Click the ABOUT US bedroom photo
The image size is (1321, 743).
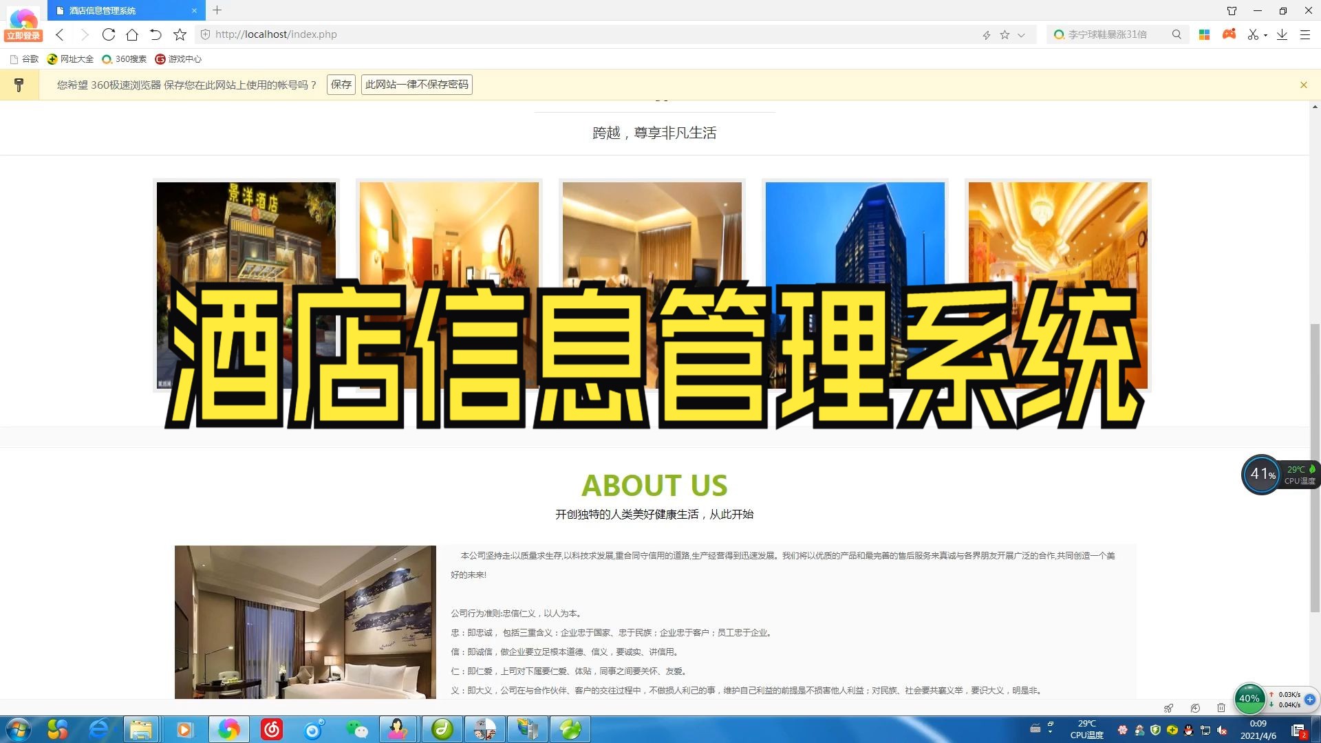pos(305,622)
